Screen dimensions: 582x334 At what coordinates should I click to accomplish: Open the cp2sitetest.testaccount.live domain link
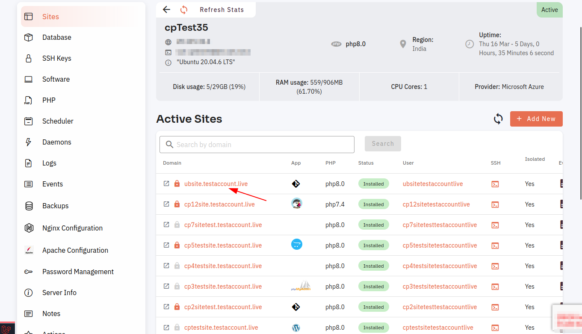click(223, 307)
